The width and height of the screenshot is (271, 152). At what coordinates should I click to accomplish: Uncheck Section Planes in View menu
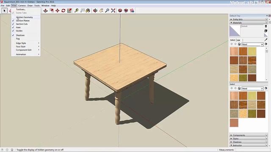pos(26,21)
